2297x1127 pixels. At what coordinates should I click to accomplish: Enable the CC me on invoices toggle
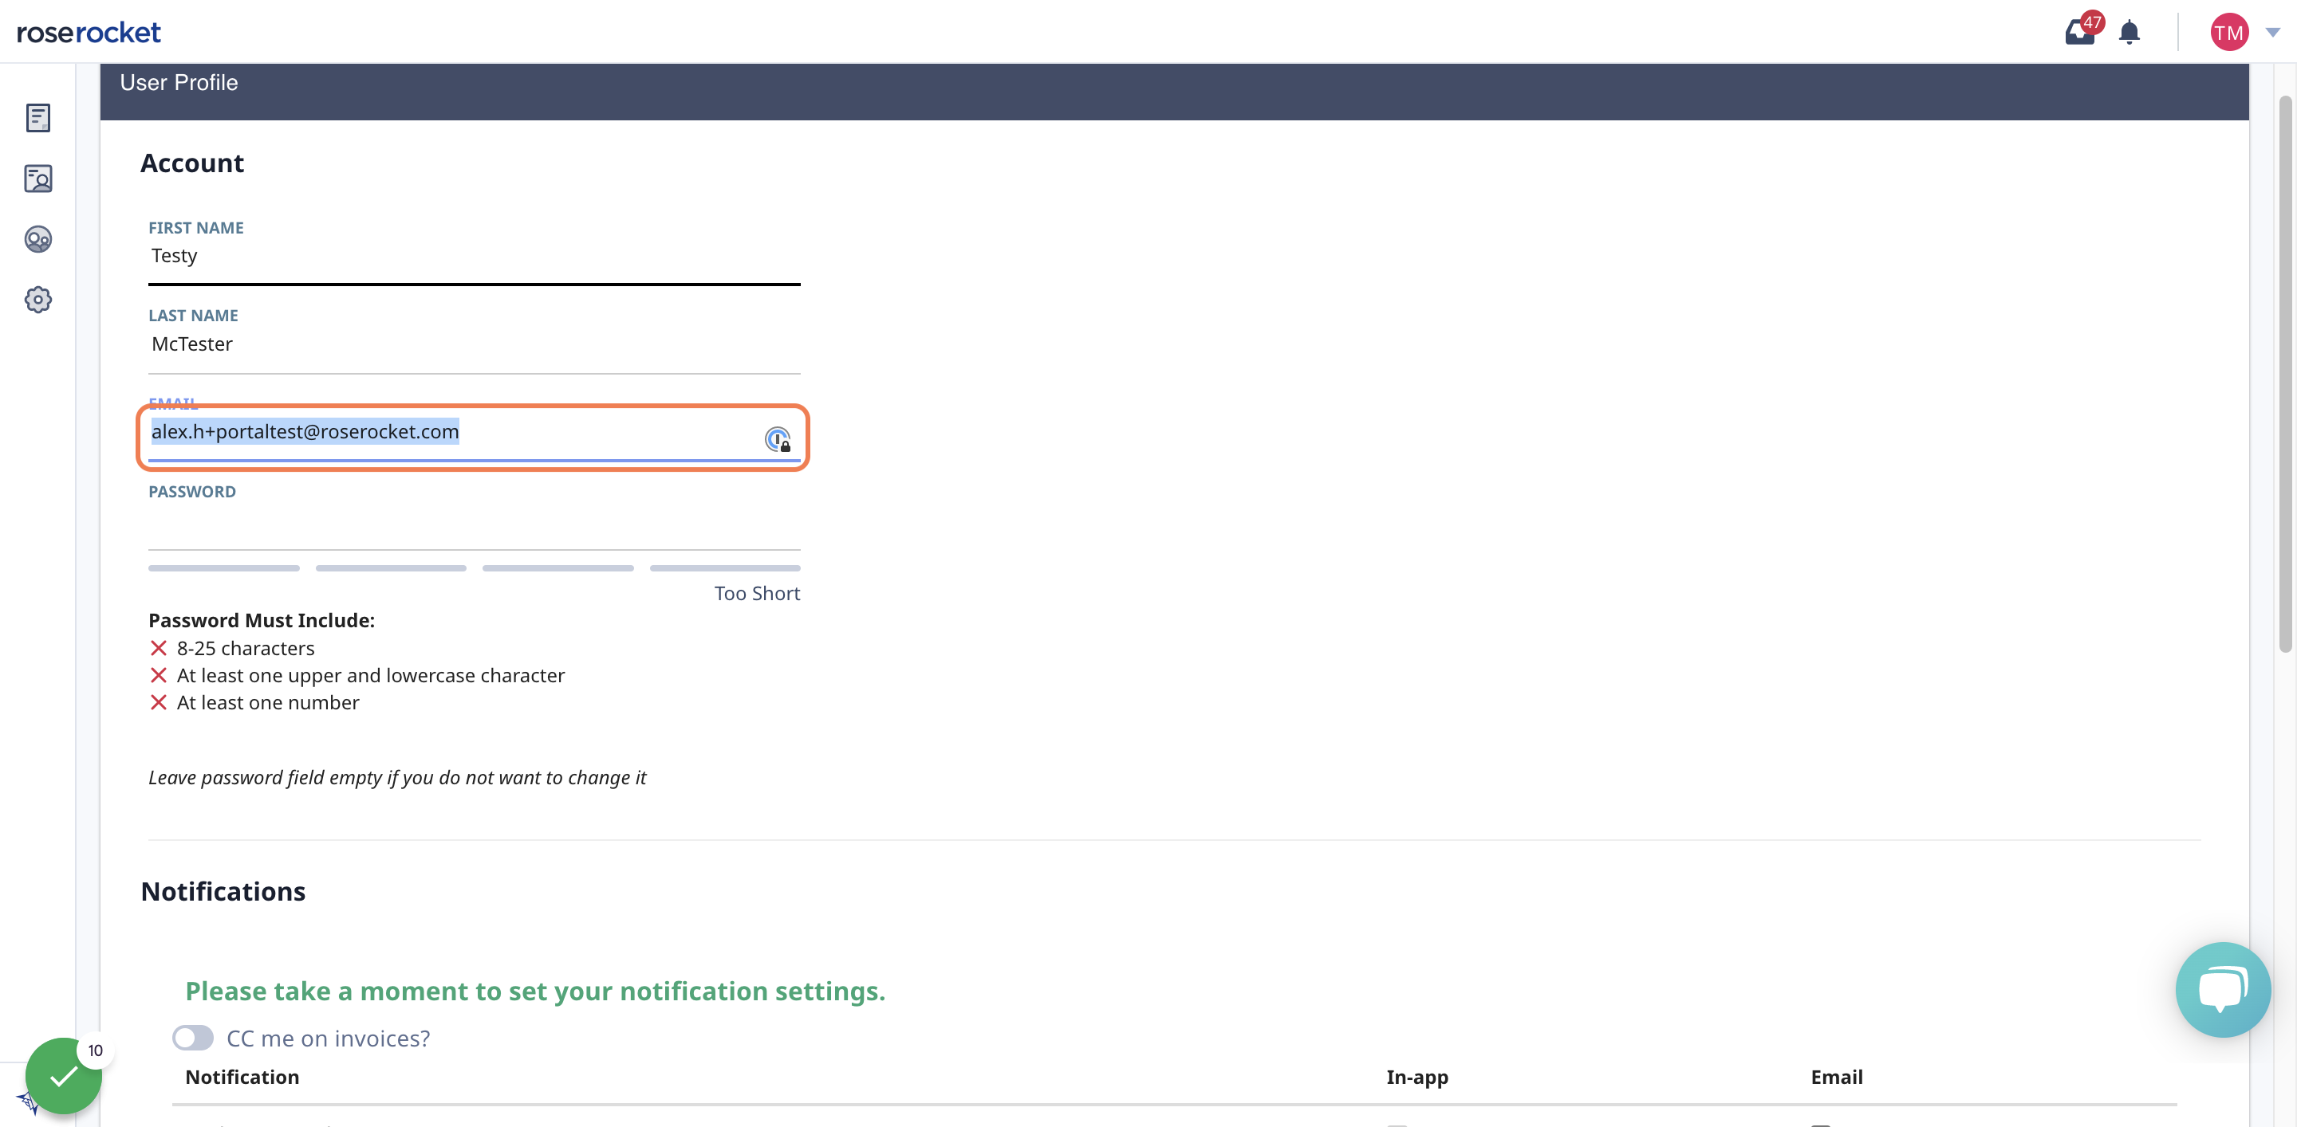tap(193, 1038)
